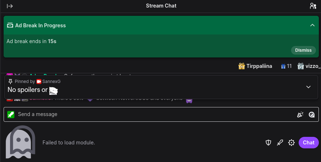
Task: Collapse the Ad Break In Progress banner
Action: pos(312,25)
